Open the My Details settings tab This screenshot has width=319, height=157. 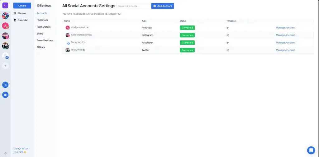(x=42, y=20)
